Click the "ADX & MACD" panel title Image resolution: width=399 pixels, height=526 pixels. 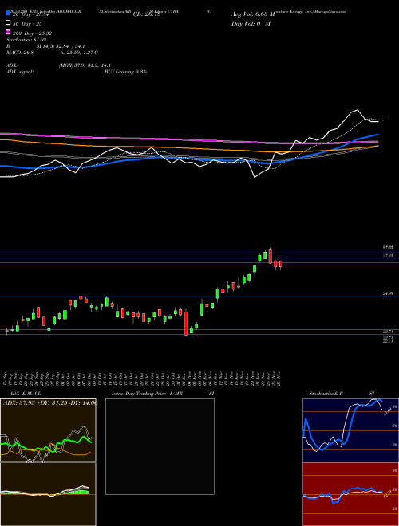pyautogui.click(x=26, y=394)
